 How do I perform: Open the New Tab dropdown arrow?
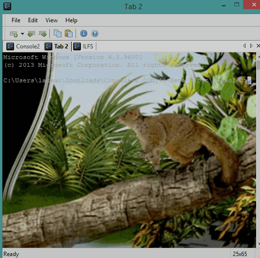(x=22, y=34)
